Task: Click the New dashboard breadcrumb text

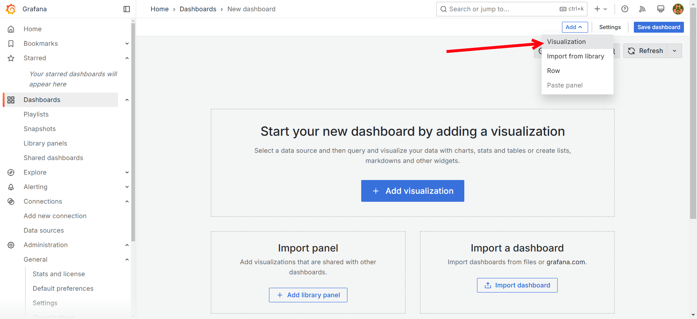Action: coord(251,9)
